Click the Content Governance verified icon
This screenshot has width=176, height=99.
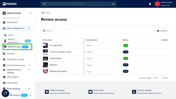click(4, 65)
